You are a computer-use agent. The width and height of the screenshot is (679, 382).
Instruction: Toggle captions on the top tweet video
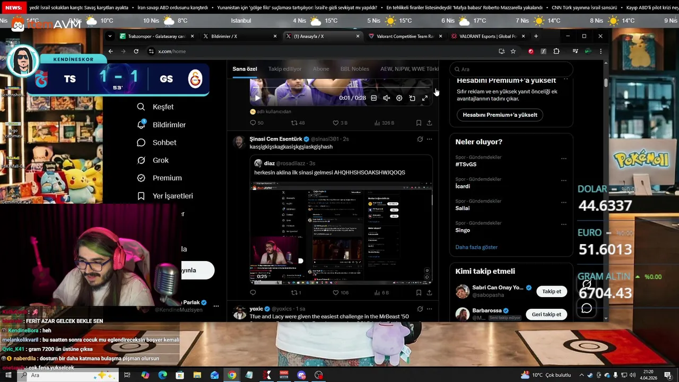[x=373, y=98]
